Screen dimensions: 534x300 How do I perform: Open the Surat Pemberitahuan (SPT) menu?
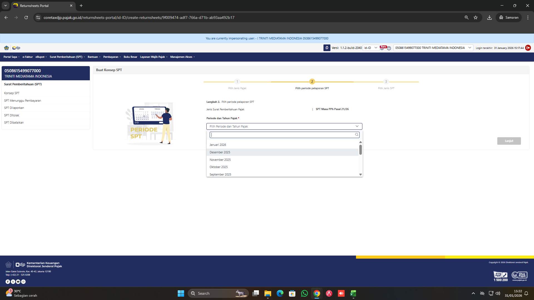point(67,57)
